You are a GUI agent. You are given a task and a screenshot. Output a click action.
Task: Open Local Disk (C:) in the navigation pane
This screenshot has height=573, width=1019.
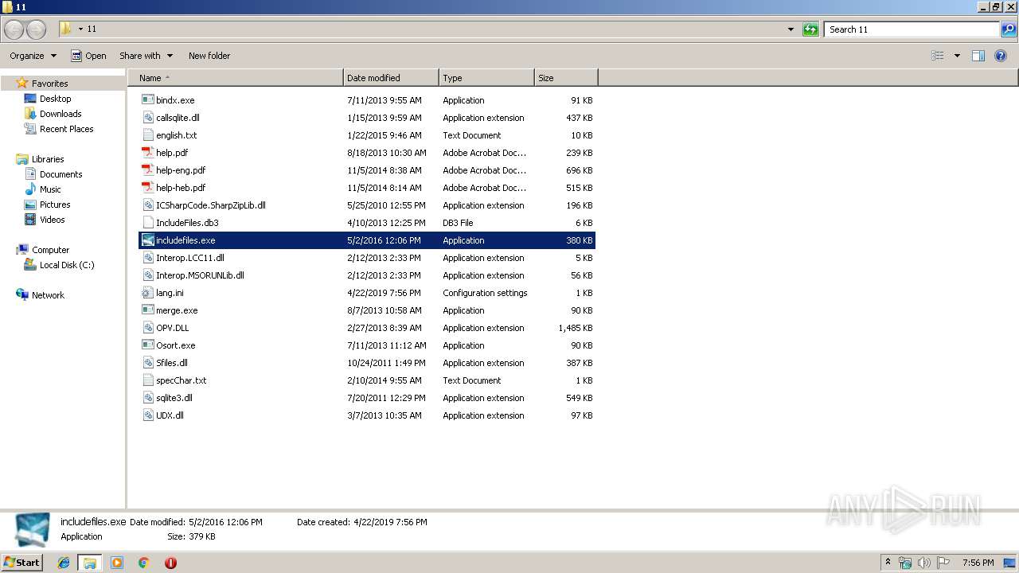point(67,265)
